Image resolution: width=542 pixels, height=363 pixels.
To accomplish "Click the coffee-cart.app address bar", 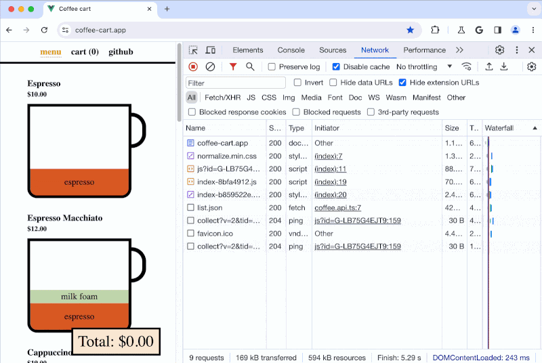I will 238,30.
